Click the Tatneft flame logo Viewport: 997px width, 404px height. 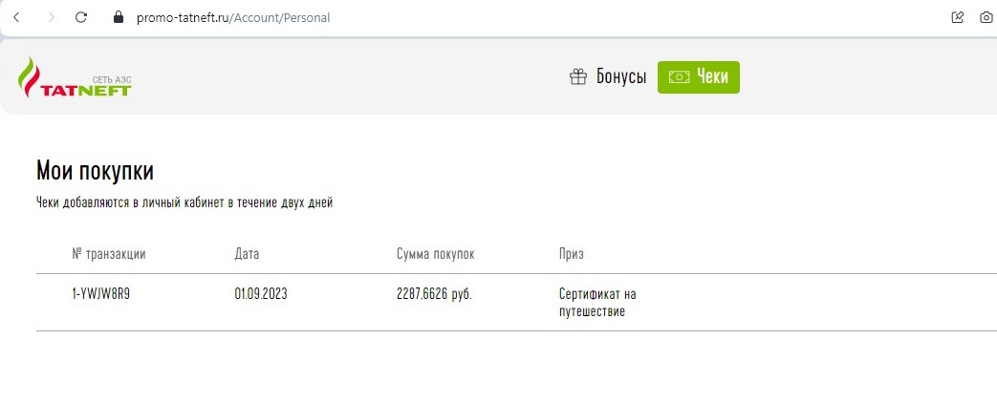pos(28,76)
